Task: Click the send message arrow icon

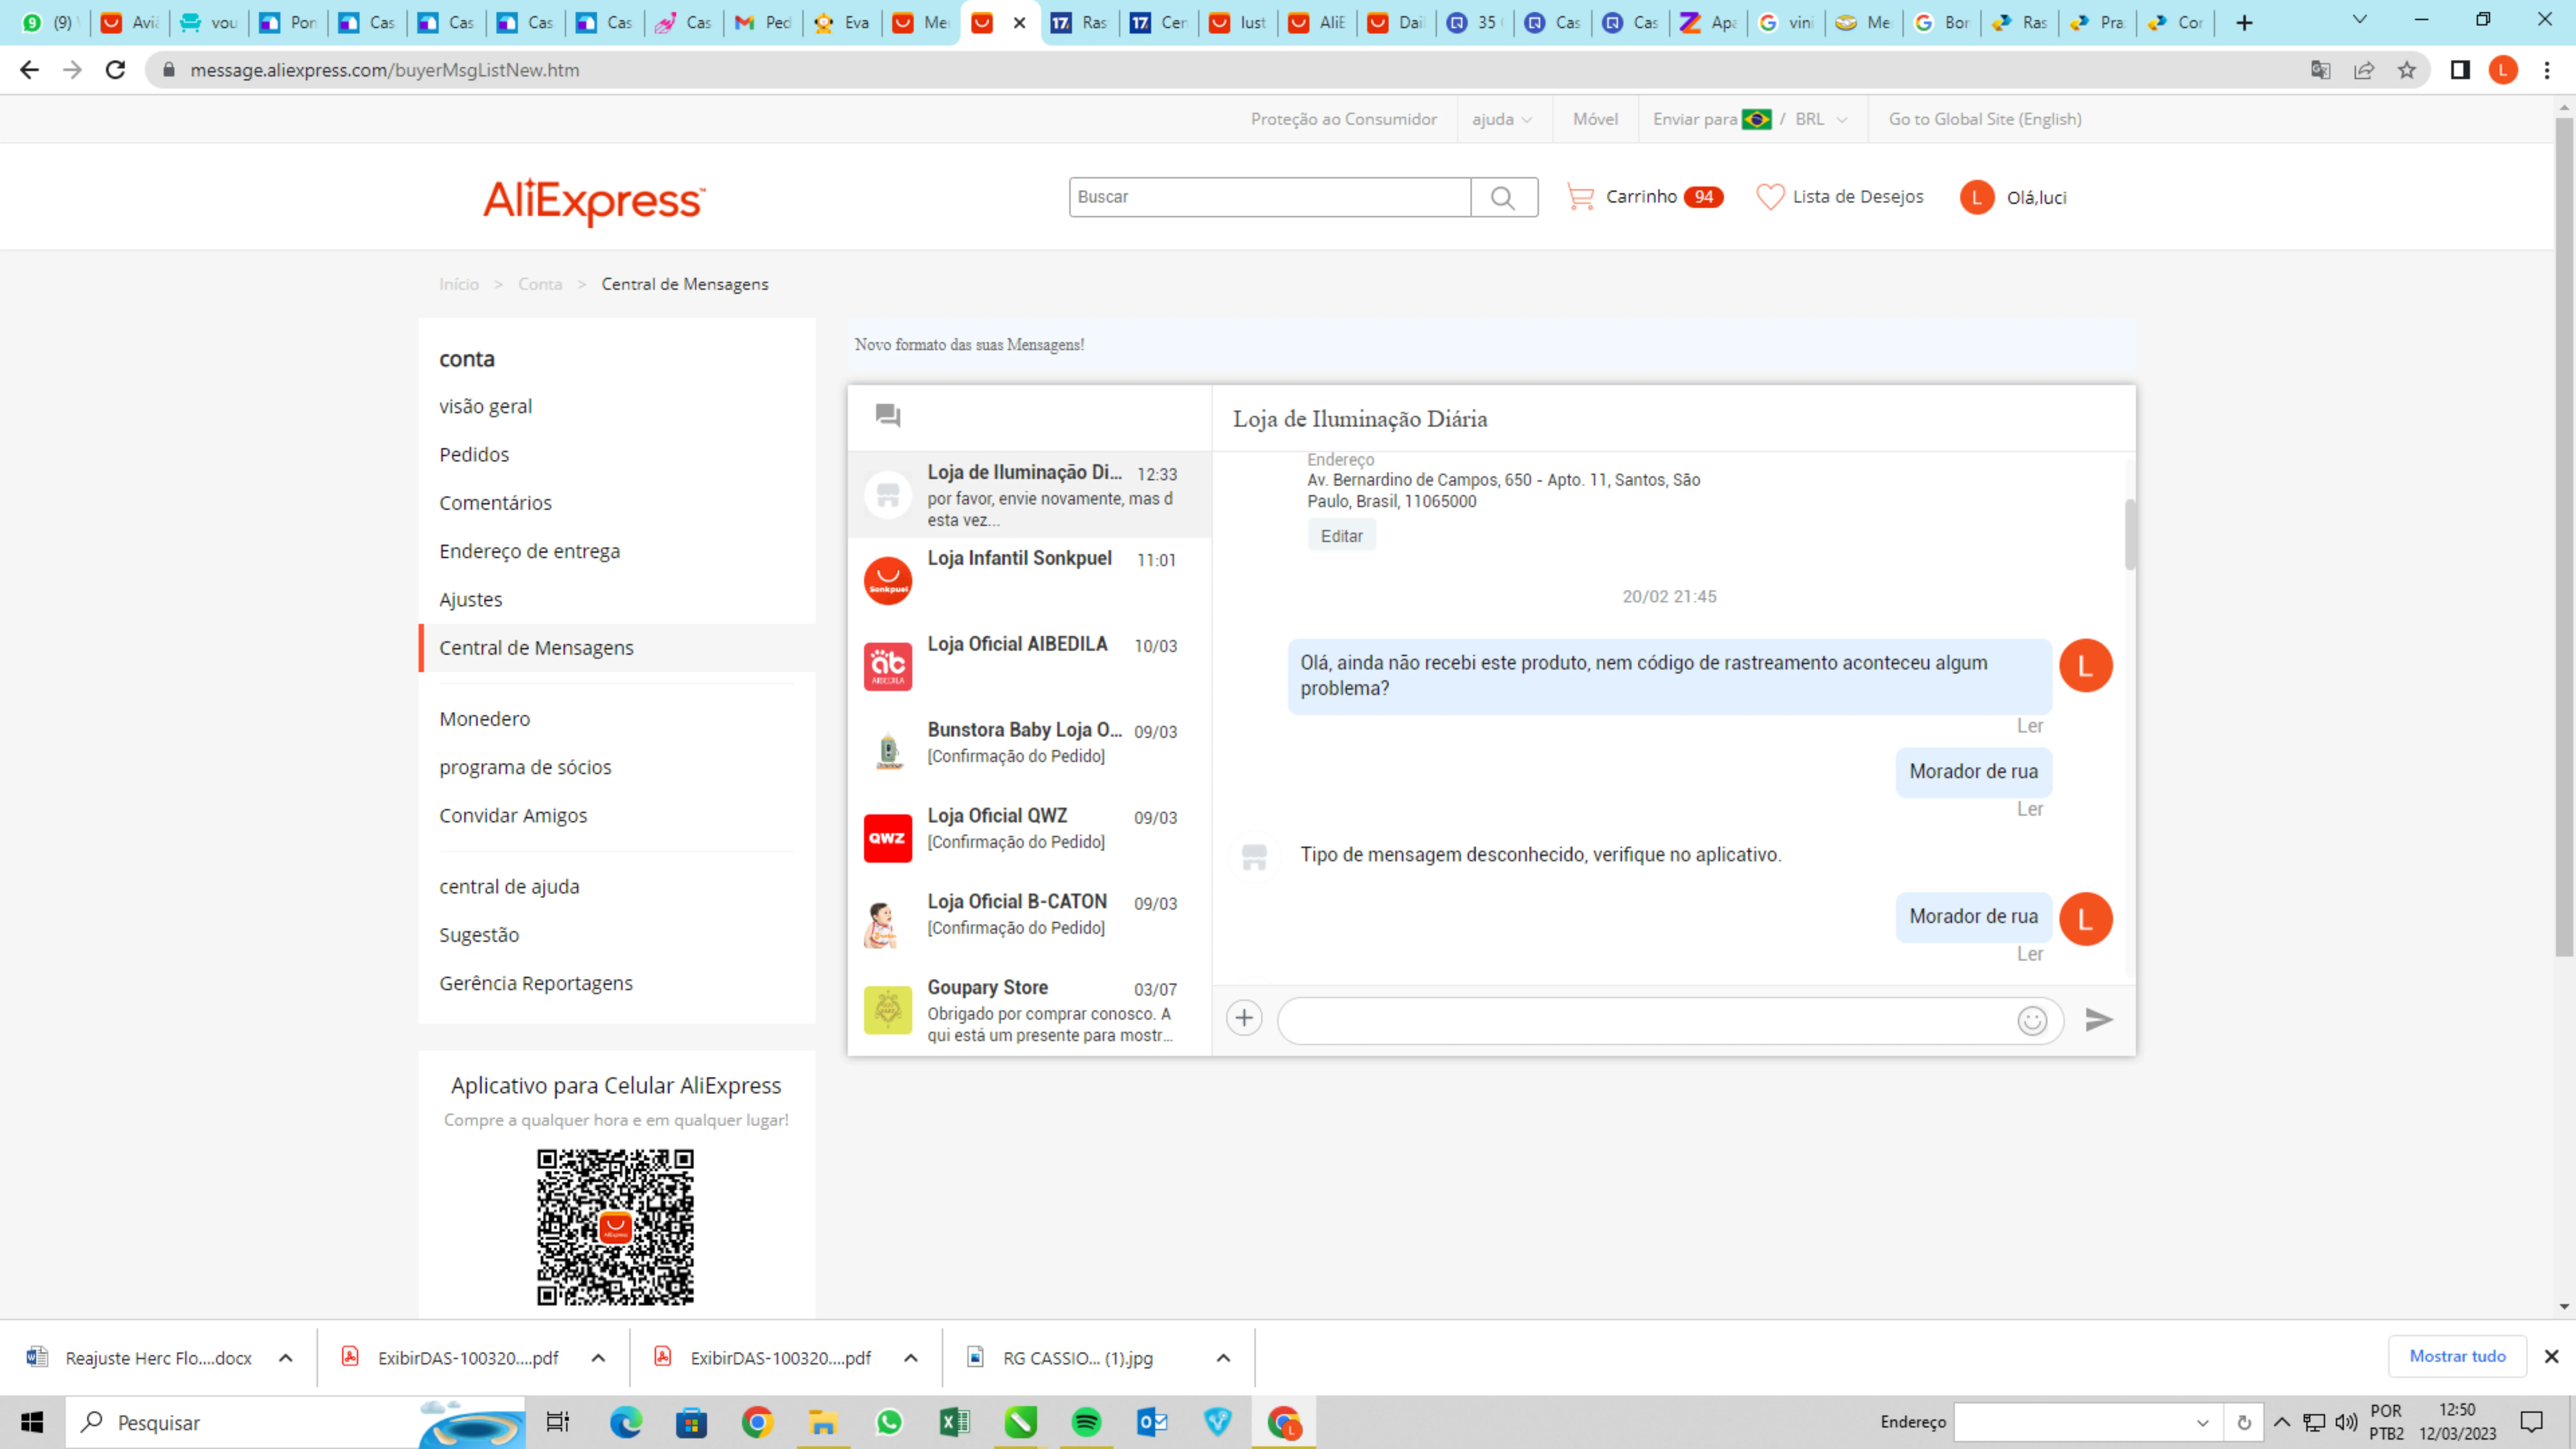Action: [x=2098, y=1019]
